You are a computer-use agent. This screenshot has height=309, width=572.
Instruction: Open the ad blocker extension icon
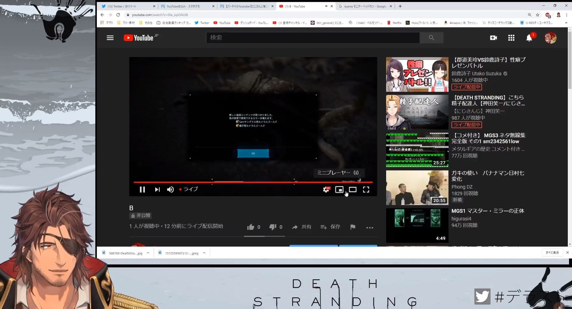tap(548, 15)
